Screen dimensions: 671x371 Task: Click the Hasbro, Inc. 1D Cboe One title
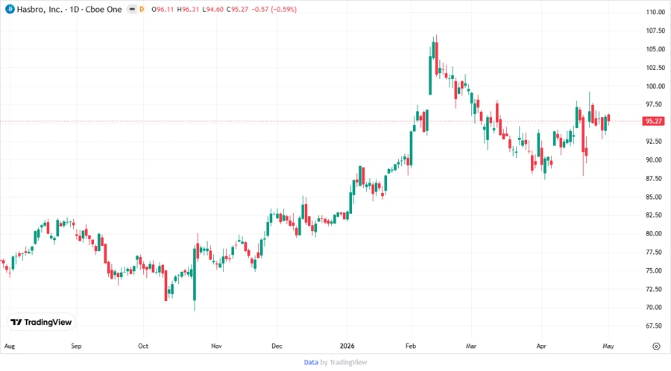tap(69, 9)
